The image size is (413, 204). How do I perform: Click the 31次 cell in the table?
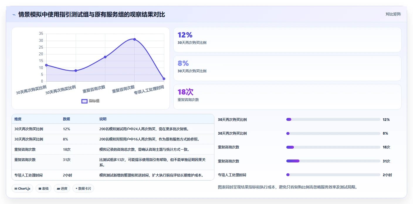67,160
